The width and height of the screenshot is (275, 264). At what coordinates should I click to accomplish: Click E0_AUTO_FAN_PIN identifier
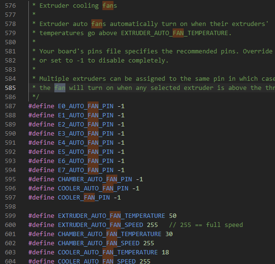pyautogui.click(x=86, y=106)
